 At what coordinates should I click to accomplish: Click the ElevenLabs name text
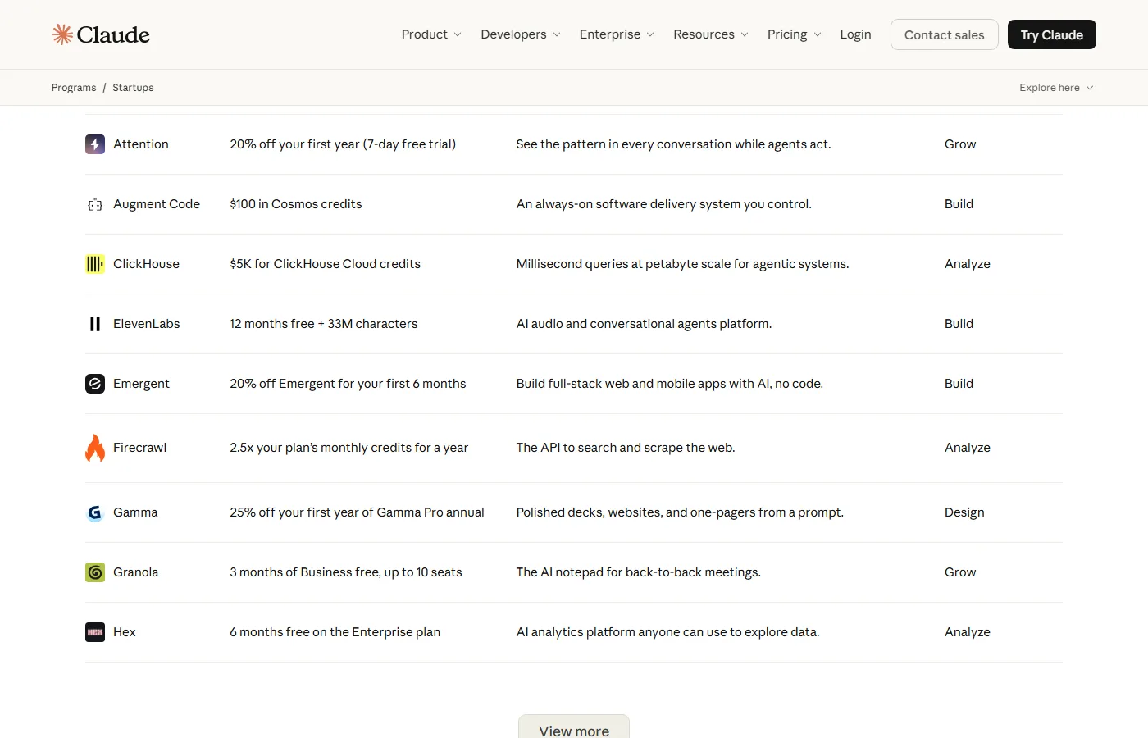tap(147, 324)
